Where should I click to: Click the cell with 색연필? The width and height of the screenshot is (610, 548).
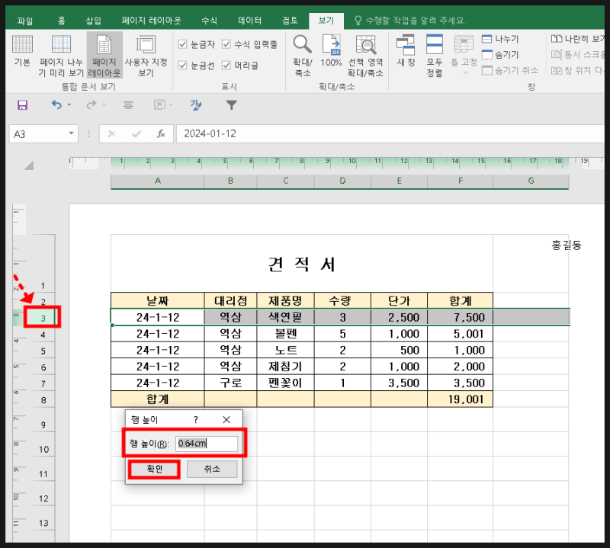point(285,317)
